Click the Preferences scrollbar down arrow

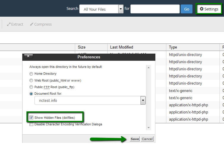pos(149,127)
